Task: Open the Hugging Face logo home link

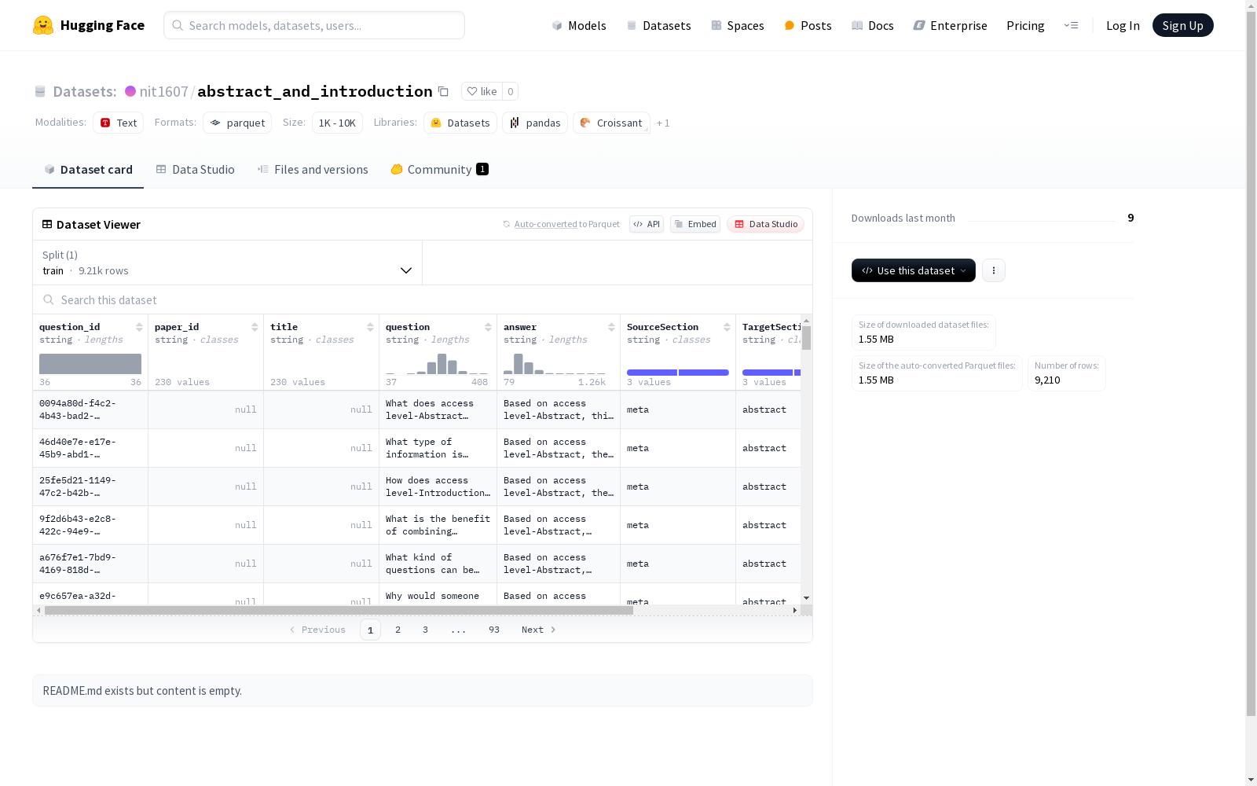Action: tap(89, 25)
